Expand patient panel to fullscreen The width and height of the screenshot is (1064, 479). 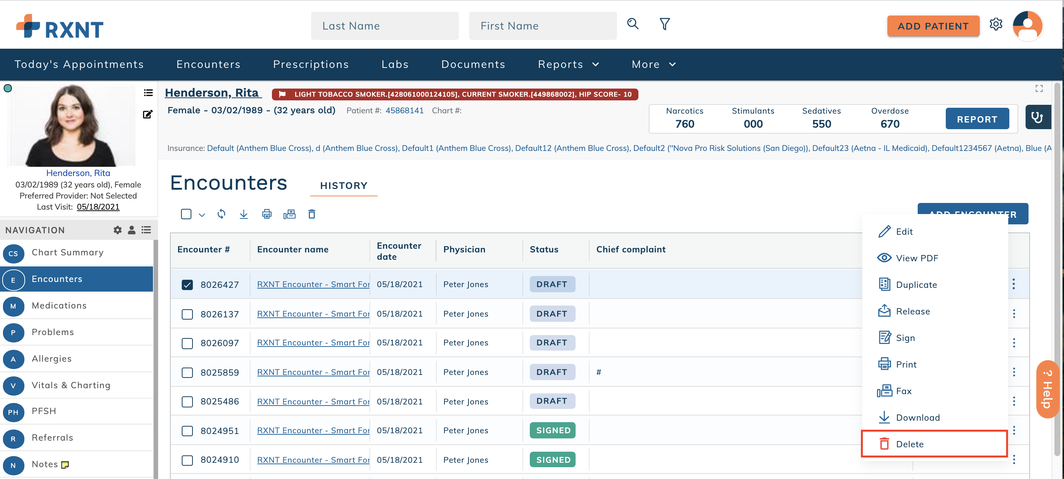(x=1039, y=89)
